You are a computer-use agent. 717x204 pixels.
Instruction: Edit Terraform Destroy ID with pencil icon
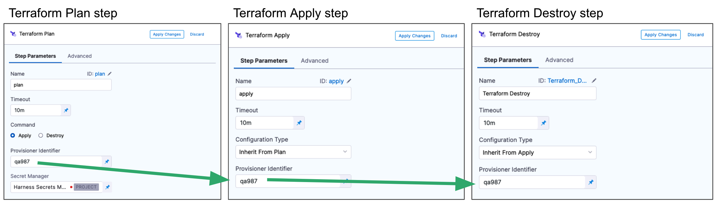(594, 81)
